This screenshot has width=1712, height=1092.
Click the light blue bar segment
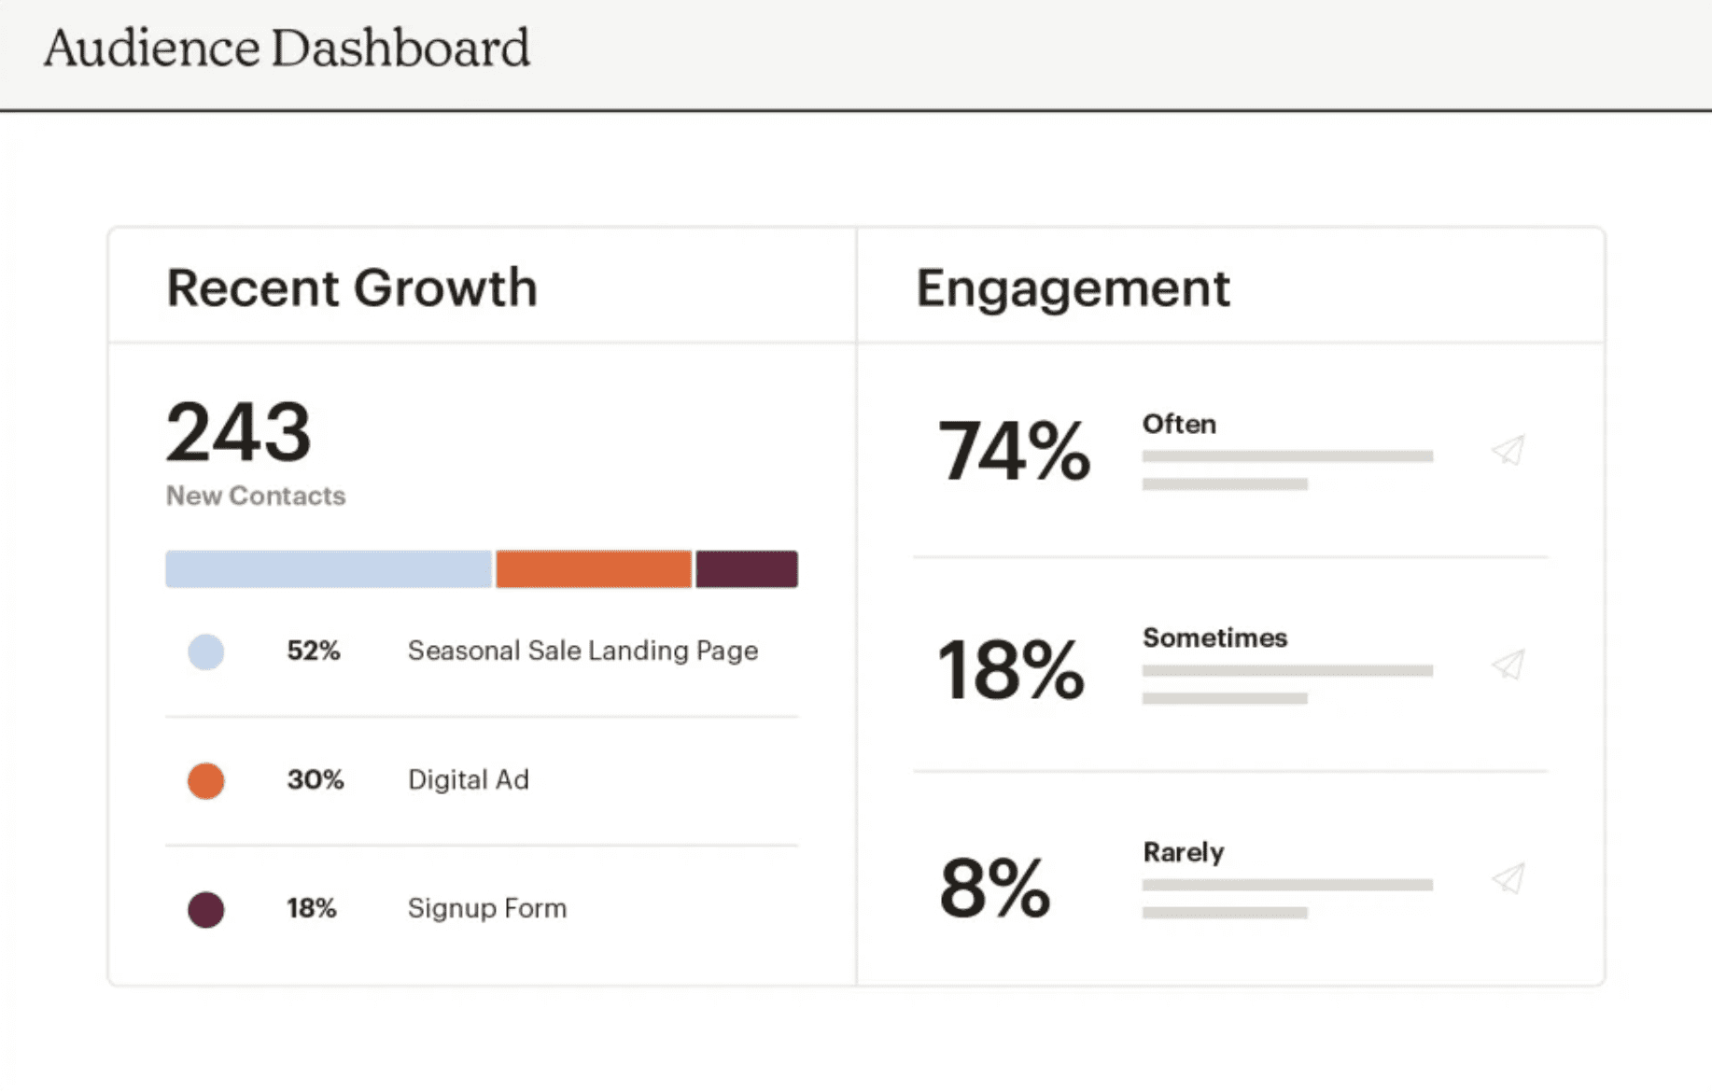(329, 569)
